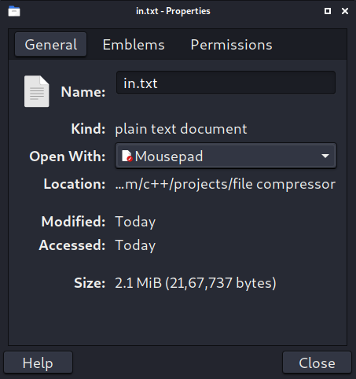The image size is (356, 379).
Task: Expand the Open With dropdown arrow
Action: tap(325, 156)
